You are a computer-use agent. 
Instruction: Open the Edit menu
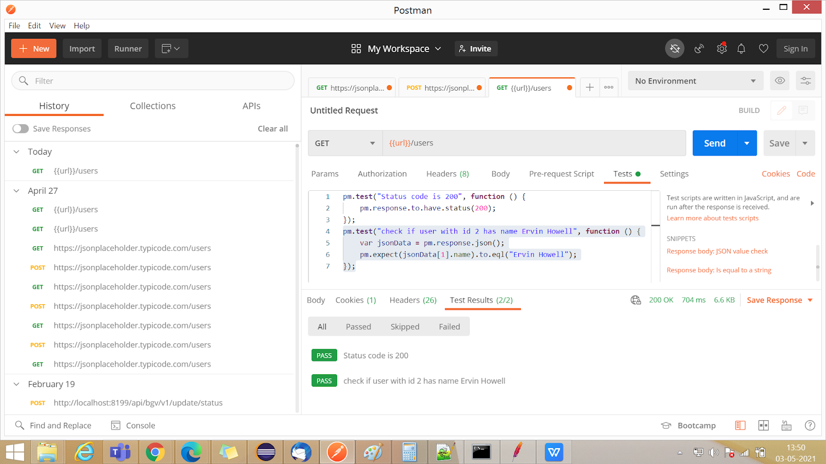(35, 26)
